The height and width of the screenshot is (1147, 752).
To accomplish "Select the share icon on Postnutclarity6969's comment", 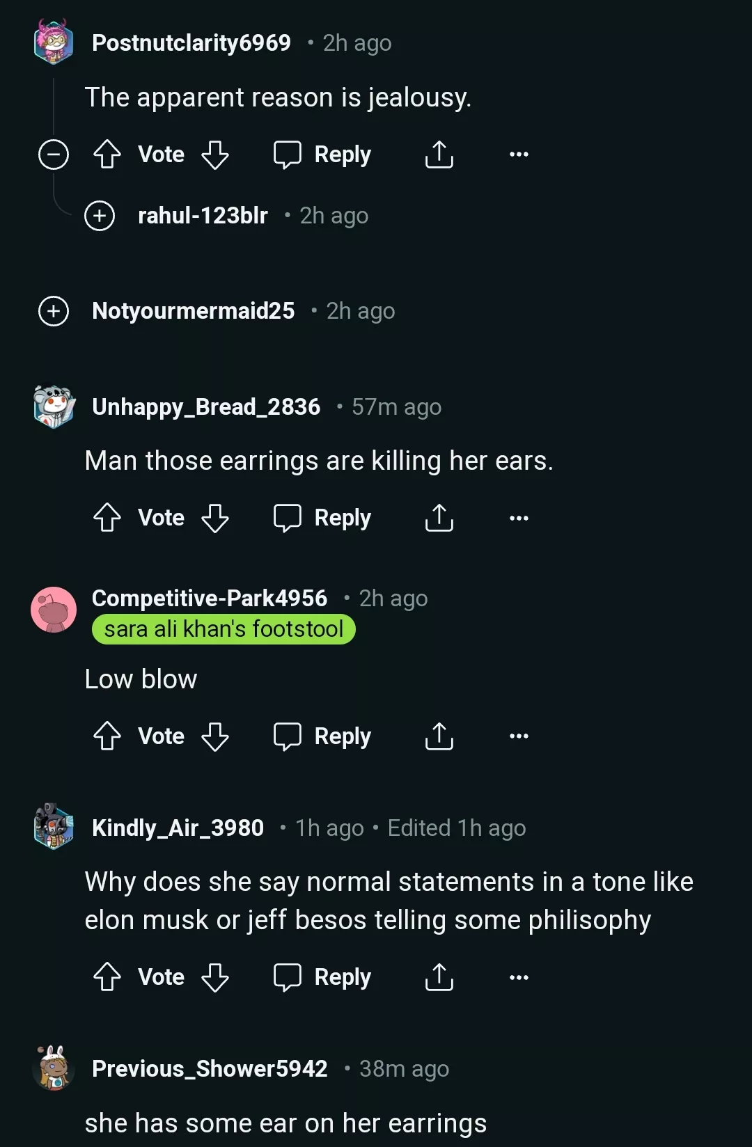I will (438, 154).
